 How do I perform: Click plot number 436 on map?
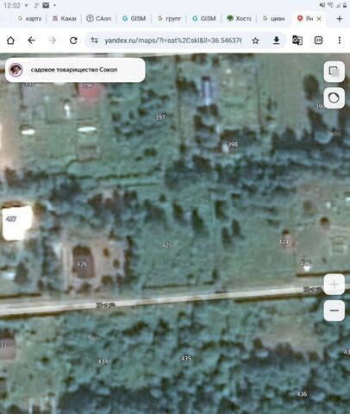302,394
